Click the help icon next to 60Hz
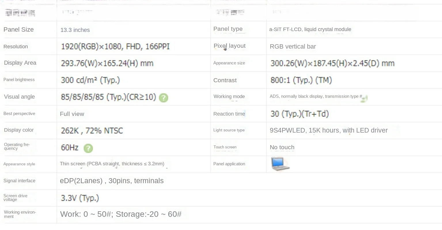 point(88,148)
